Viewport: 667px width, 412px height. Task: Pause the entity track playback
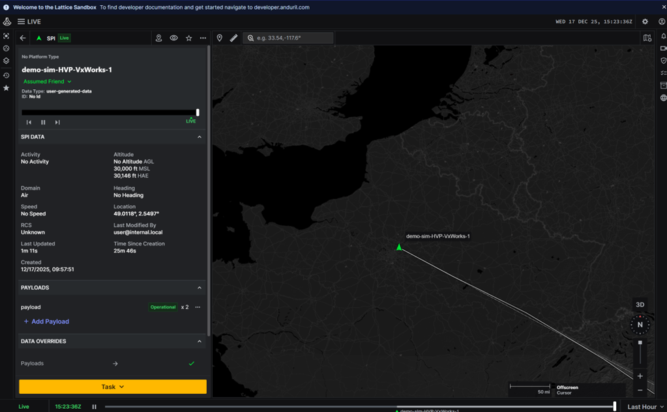[x=43, y=122]
